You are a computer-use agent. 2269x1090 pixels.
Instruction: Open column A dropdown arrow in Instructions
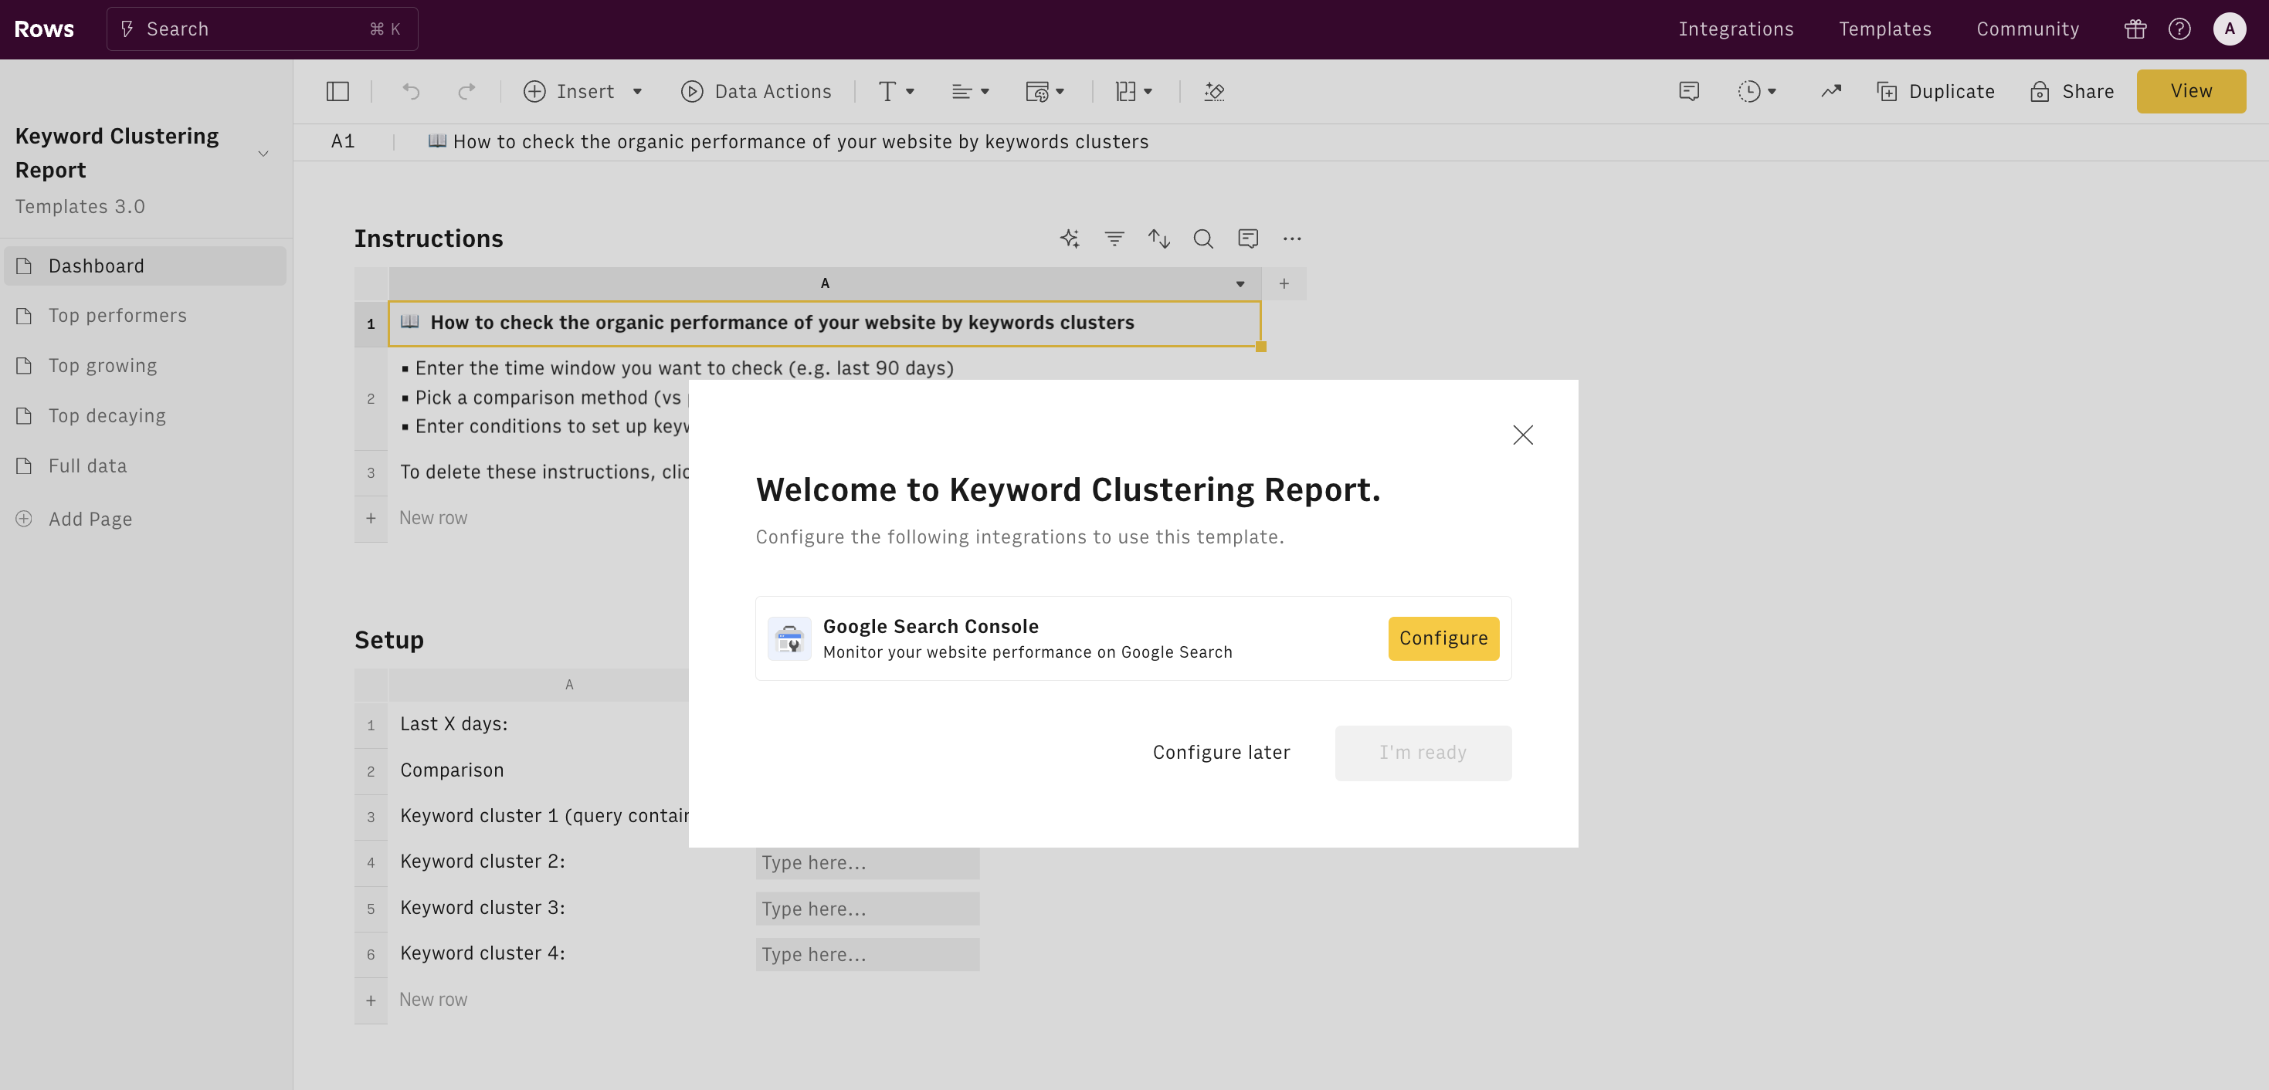(1240, 284)
